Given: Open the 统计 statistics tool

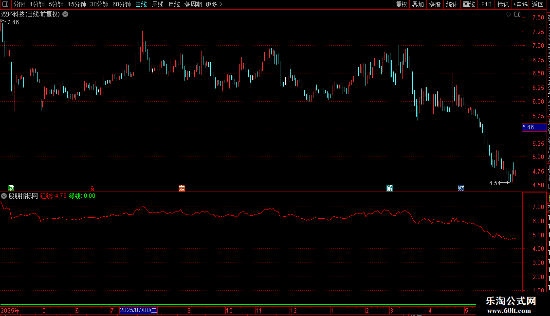Looking at the screenshot, I should click(451, 4).
